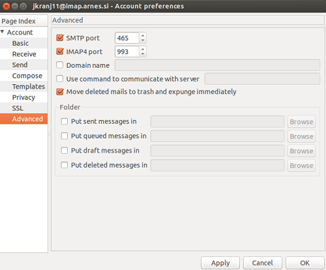Toggle Move deleted mails to trash option

(x=60, y=91)
